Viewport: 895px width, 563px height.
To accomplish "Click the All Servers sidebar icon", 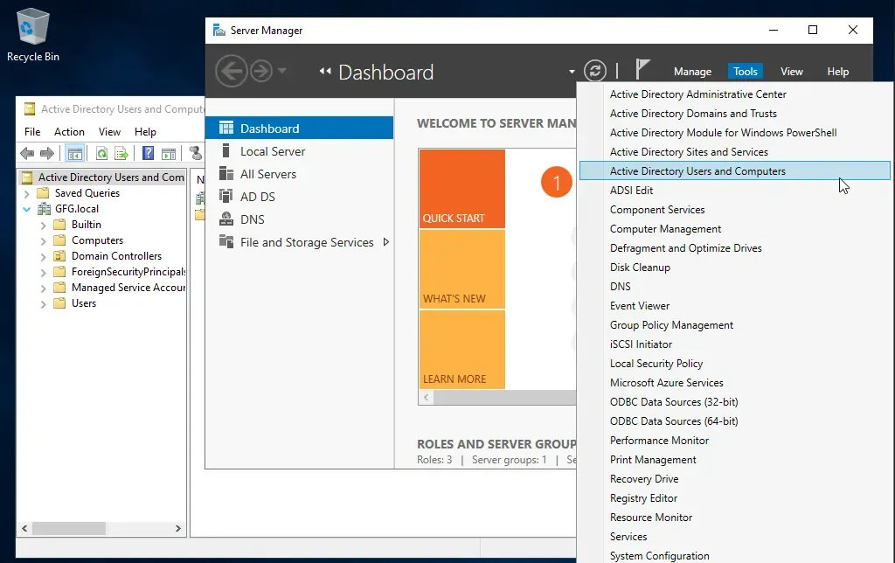I will pos(226,174).
